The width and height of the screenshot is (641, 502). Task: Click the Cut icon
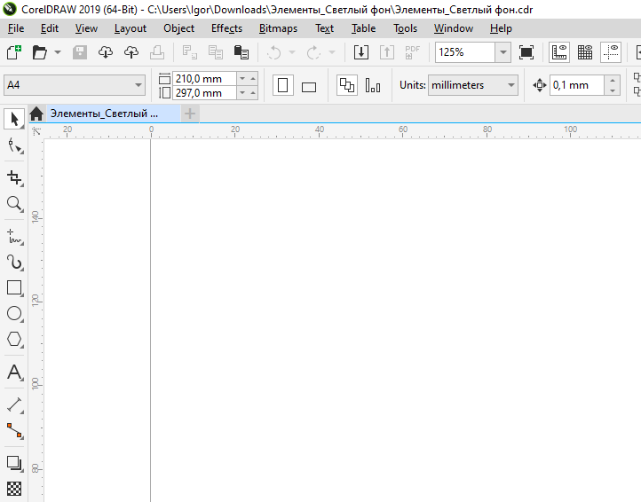click(190, 52)
